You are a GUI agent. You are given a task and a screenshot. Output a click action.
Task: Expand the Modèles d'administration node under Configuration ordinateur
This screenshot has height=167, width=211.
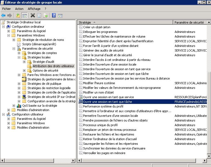(9, 110)
